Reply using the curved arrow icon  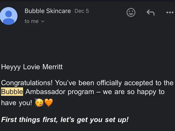[x=151, y=12]
